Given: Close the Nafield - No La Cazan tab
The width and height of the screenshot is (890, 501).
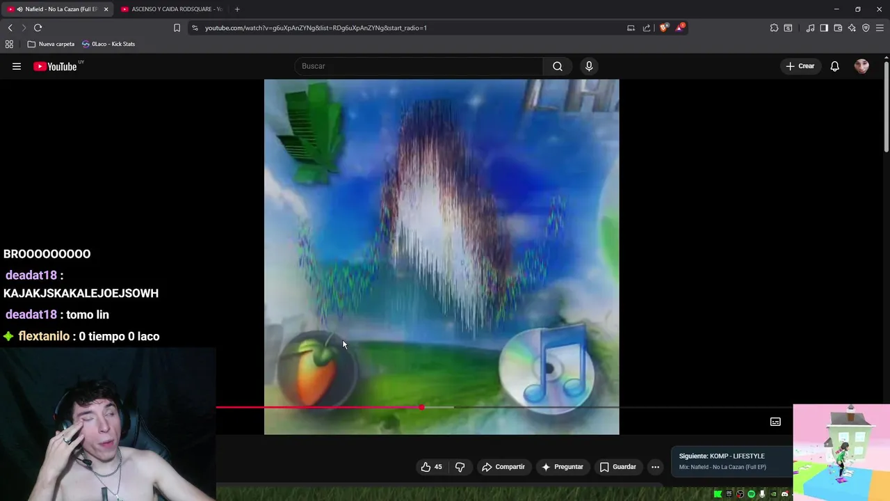Looking at the screenshot, I should coord(106,9).
